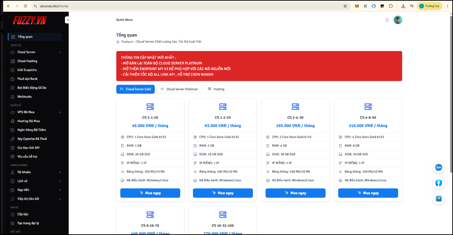
Task: Expand the Tiếp thị liên kết submenu
Action: (60, 199)
